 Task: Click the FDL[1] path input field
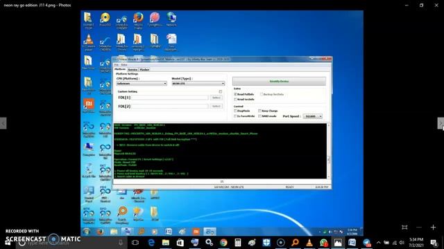[170, 98]
